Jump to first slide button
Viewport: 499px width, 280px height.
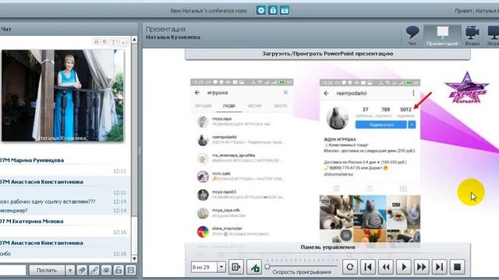(x=368, y=267)
